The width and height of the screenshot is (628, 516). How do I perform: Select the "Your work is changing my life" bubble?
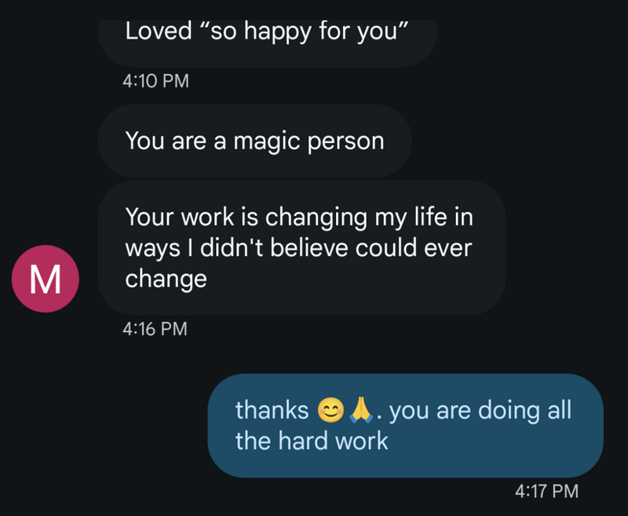tap(301, 247)
